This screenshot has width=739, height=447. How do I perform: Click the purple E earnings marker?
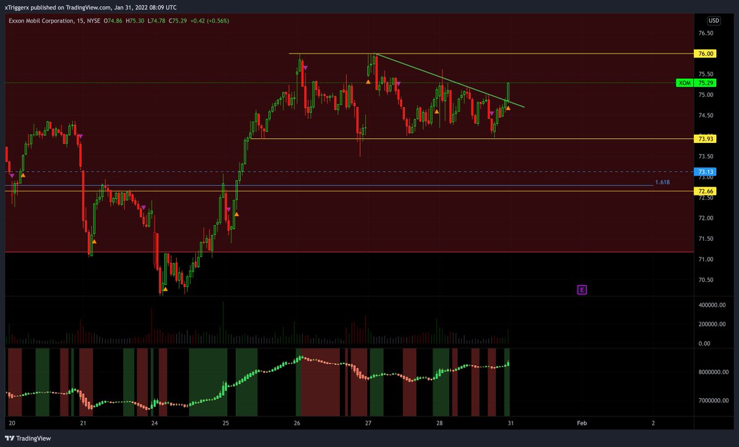click(x=581, y=289)
